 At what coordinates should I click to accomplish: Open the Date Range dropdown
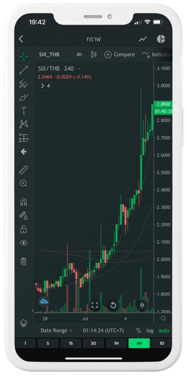(57, 330)
